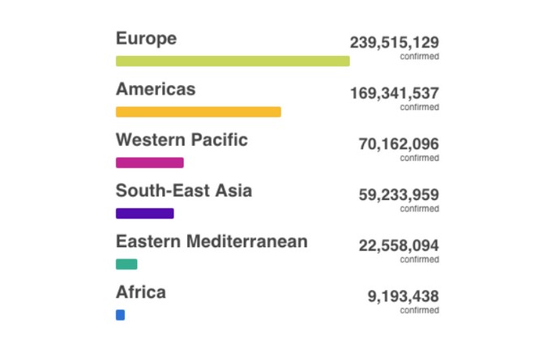Image resolution: width=539 pixels, height=345 pixels.
Task: Click the 70,162,096 Western Pacific count
Action: click(399, 144)
